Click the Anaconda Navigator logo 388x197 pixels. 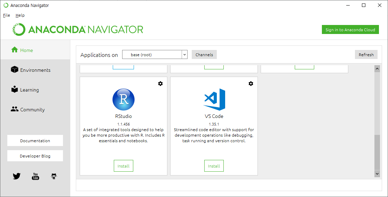coord(78,29)
